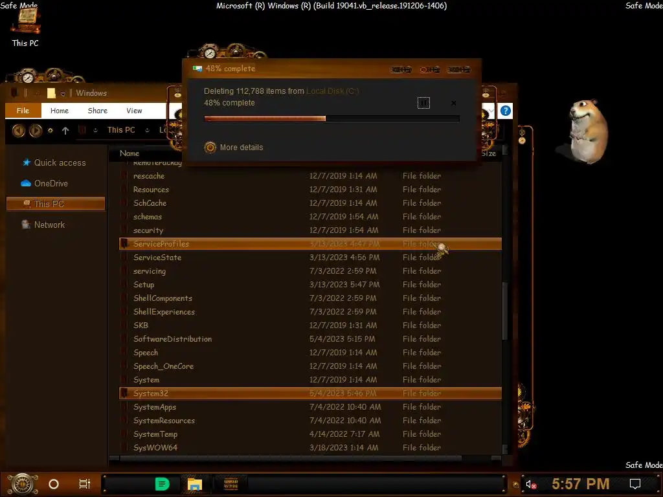Open the Action Center notification icon
The width and height of the screenshot is (663, 497).
click(635, 484)
